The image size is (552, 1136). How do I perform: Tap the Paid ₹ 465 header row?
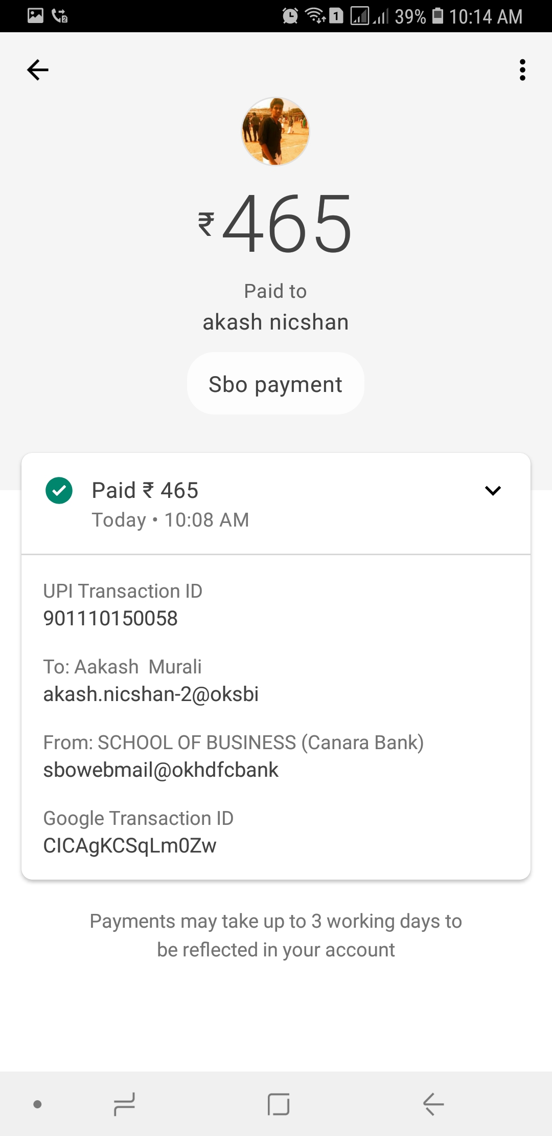pos(276,504)
